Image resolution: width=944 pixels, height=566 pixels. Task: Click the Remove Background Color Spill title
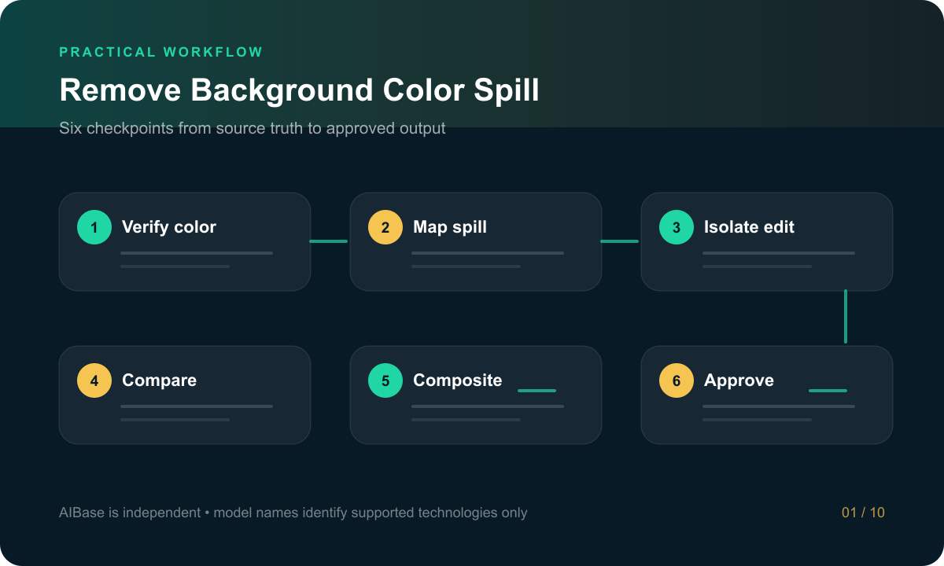tap(300, 90)
